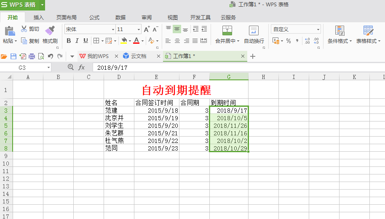The height and width of the screenshot is (219, 385).
Task: Decrease indent in the cell
Action: 196,29
